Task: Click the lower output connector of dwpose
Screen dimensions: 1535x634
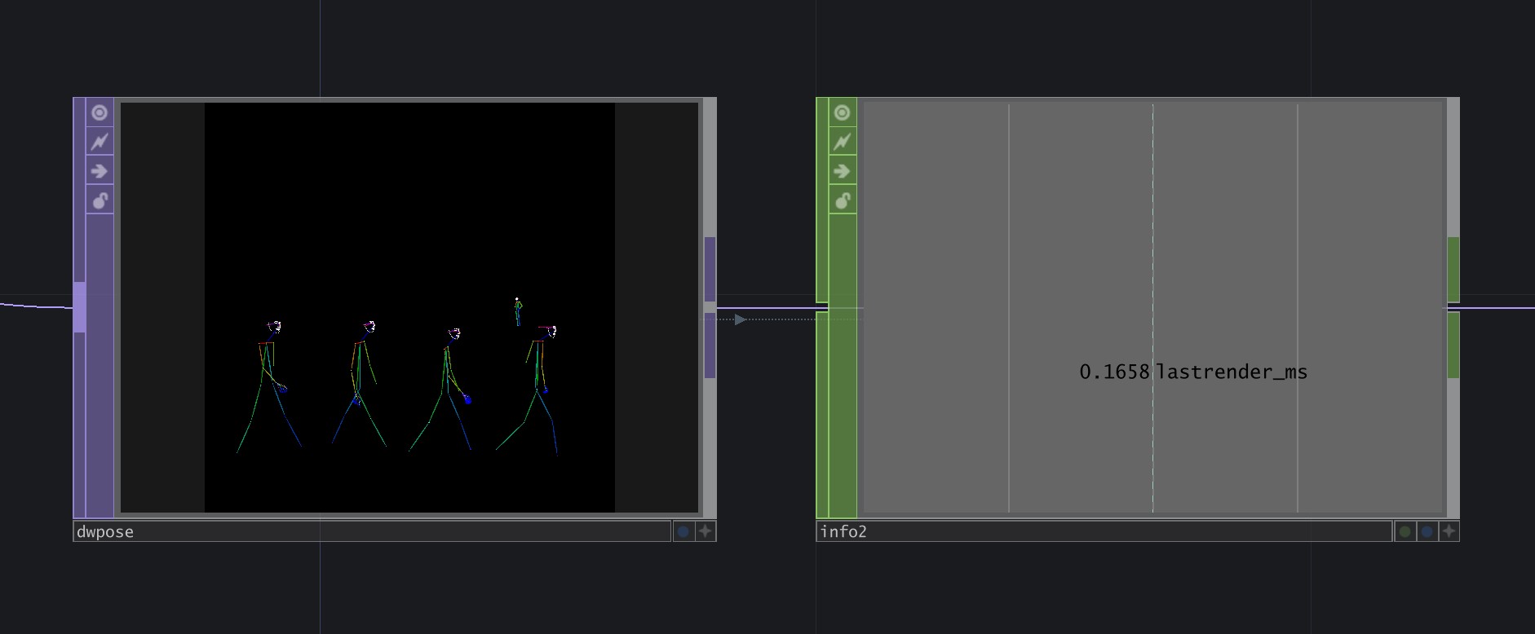Action: 710,346
